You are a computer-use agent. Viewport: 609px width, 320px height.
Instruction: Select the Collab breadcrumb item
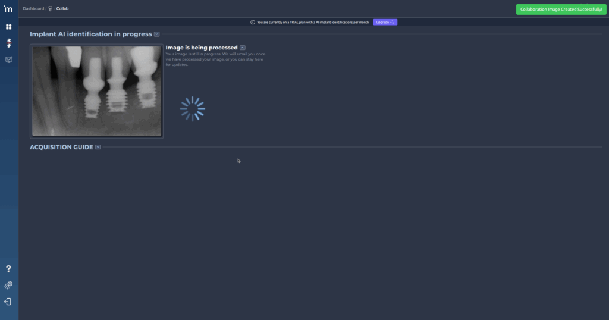pyautogui.click(x=62, y=8)
